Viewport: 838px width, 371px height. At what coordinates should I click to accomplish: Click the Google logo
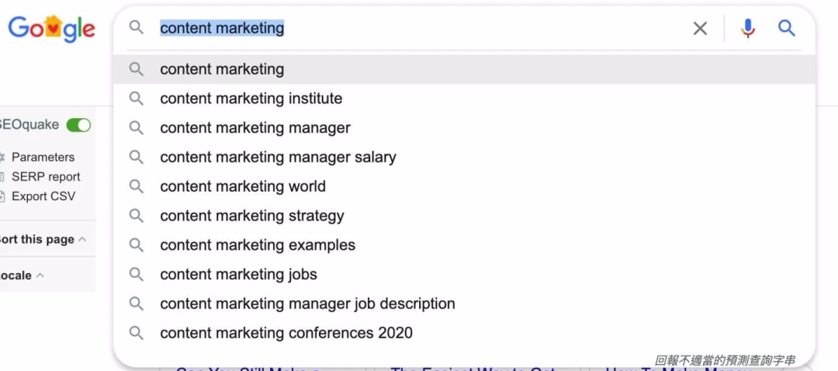click(51, 29)
